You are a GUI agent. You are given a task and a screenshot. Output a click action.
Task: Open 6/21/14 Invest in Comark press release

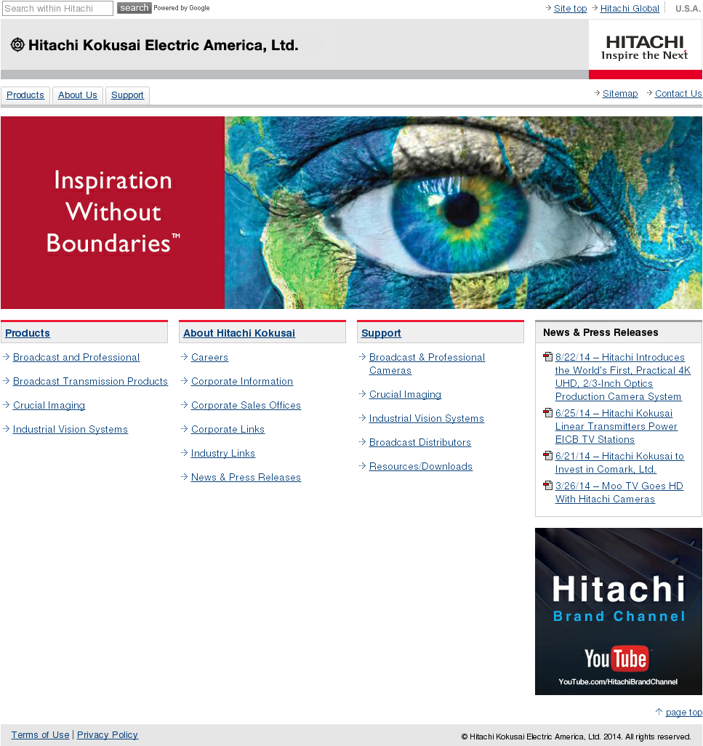pyautogui.click(x=620, y=462)
